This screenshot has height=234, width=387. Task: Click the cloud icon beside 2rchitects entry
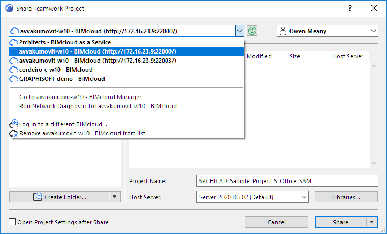(14, 42)
